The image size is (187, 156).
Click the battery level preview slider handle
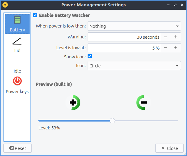pos(112,121)
